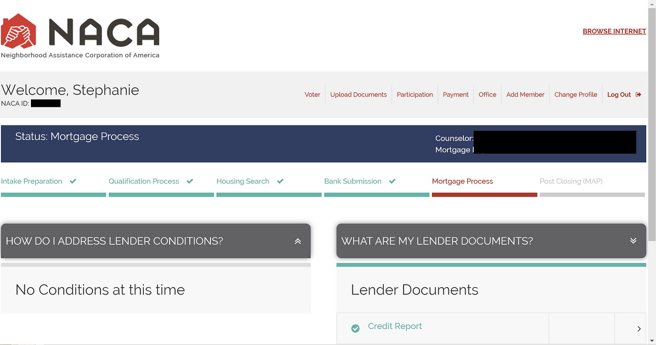Click the Log Out arrow icon
656x345 pixels.
638,95
